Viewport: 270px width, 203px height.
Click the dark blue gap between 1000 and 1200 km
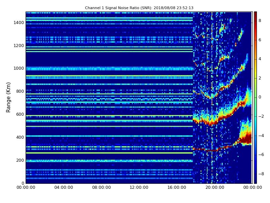[x=109, y=60]
